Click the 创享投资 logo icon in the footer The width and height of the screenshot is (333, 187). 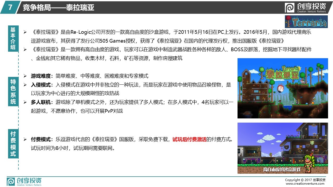pos(11,182)
